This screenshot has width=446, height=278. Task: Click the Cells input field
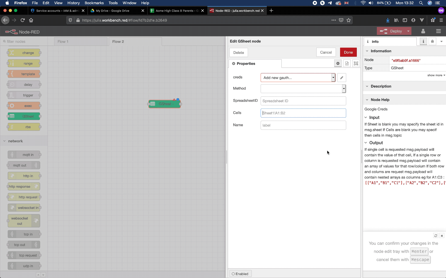pyautogui.click(x=303, y=113)
